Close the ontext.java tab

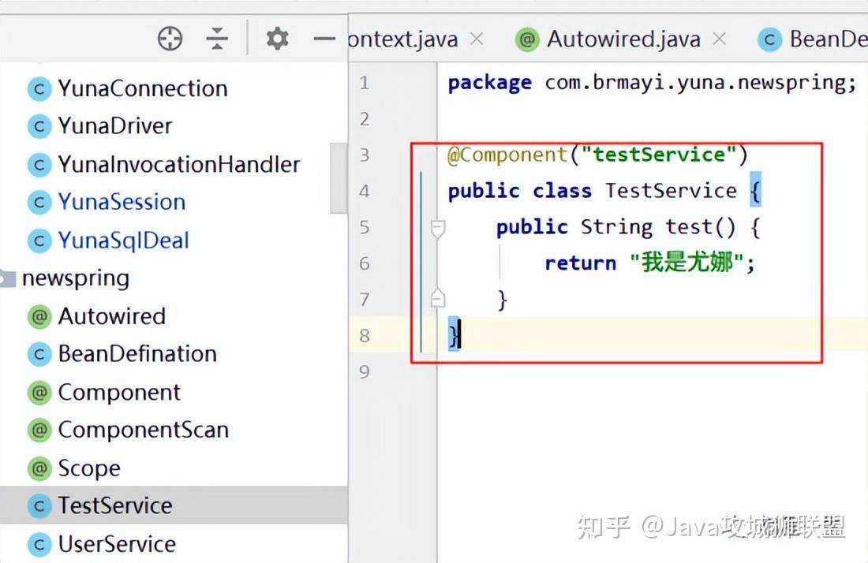(477, 39)
